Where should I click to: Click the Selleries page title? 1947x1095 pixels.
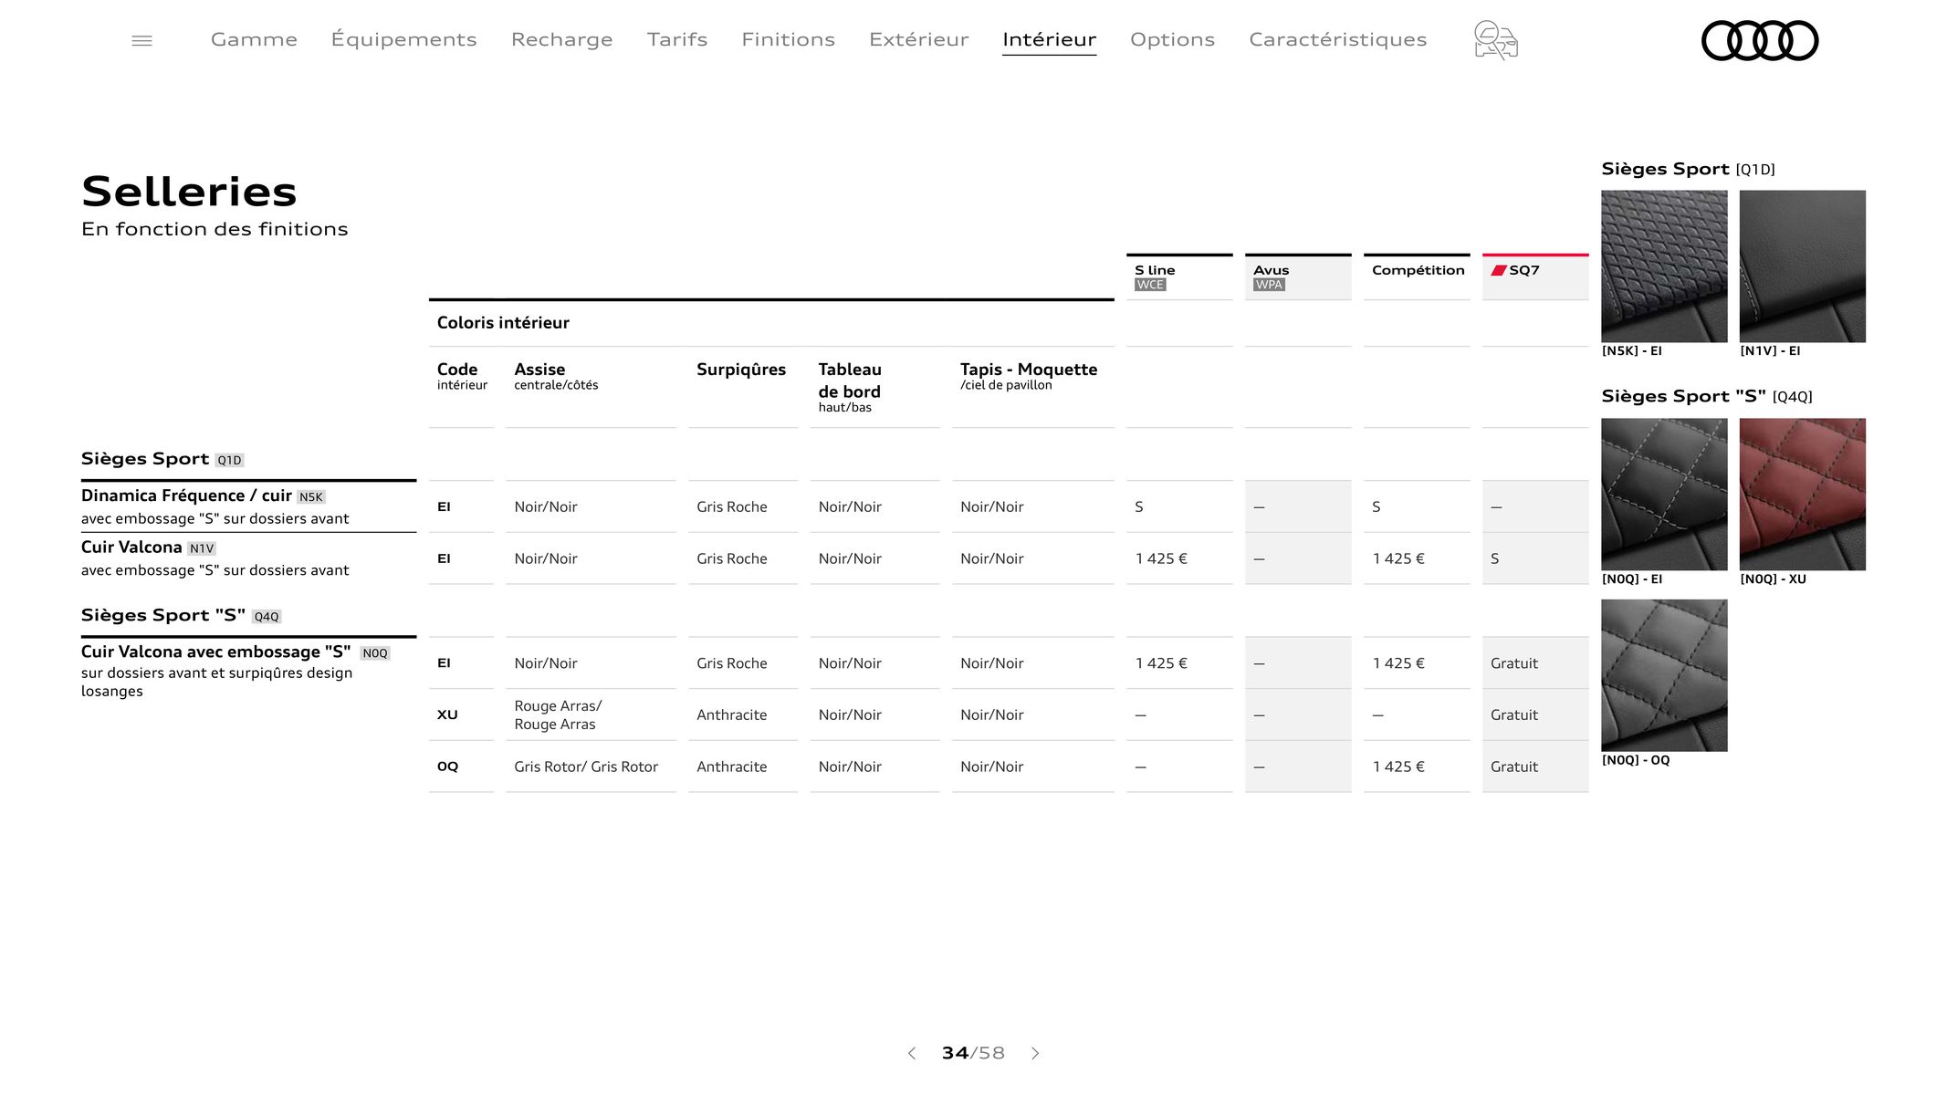click(189, 192)
